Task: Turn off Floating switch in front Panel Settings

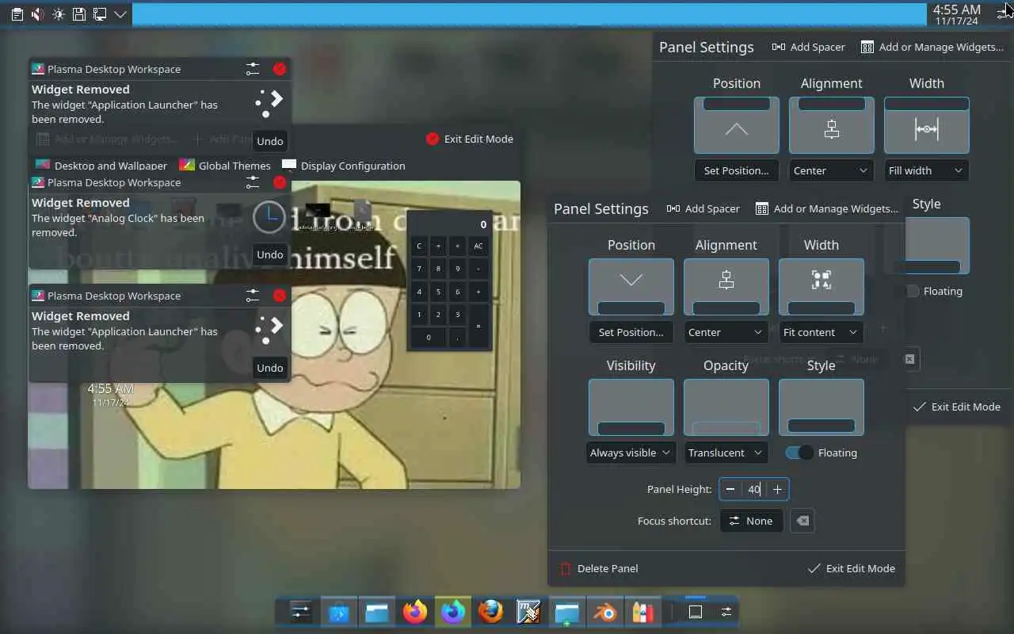Action: (x=799, y=453)
